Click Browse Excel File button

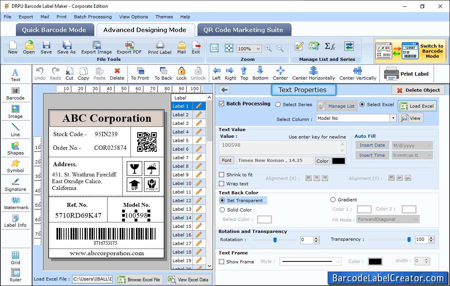(x=139, y=279)
